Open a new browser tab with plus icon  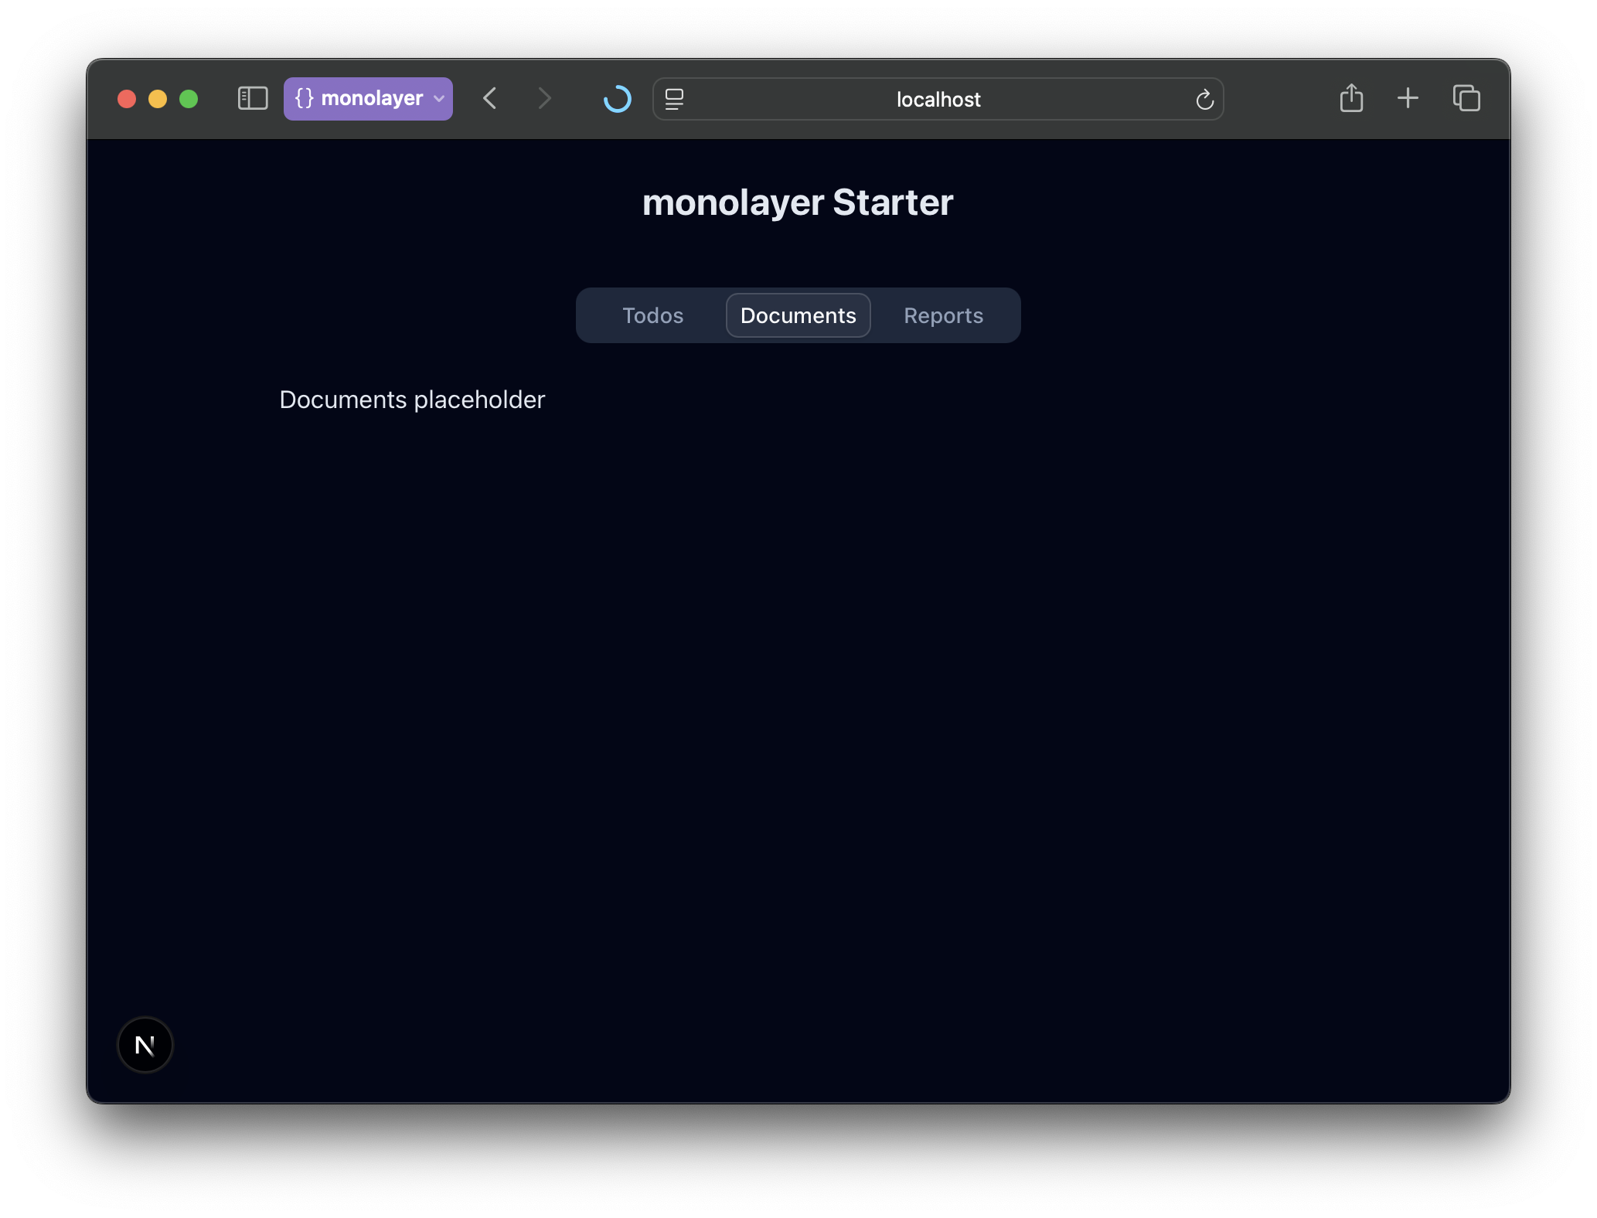coord(1408,98)
